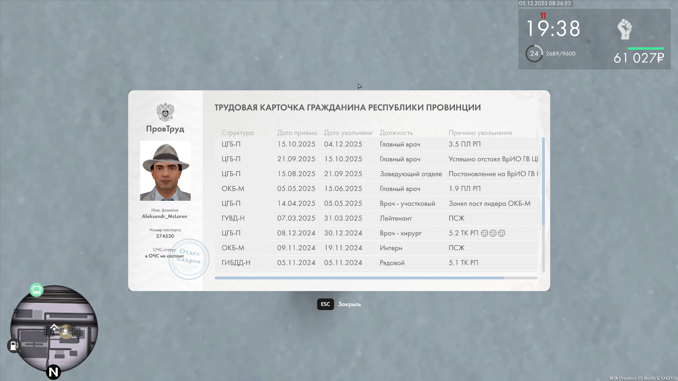This screenshot has width=678, height=381.
Task: Click the Структура column header
Action: coord(237,133)
